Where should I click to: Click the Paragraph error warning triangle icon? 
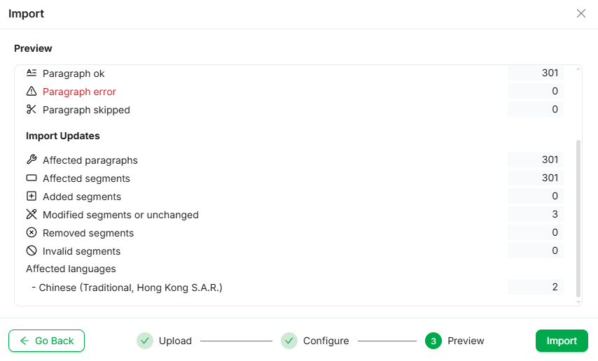tap(31, 92)
